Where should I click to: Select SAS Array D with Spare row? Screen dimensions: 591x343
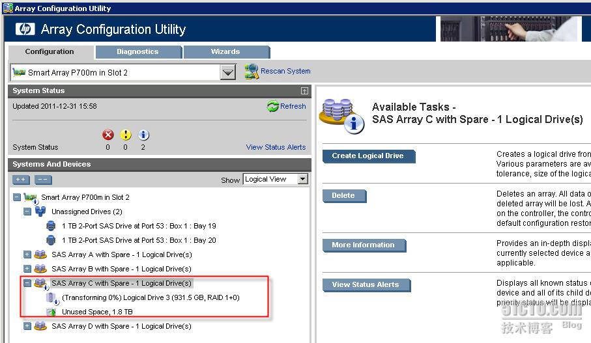pyautogui.click(x=121, y=326)
